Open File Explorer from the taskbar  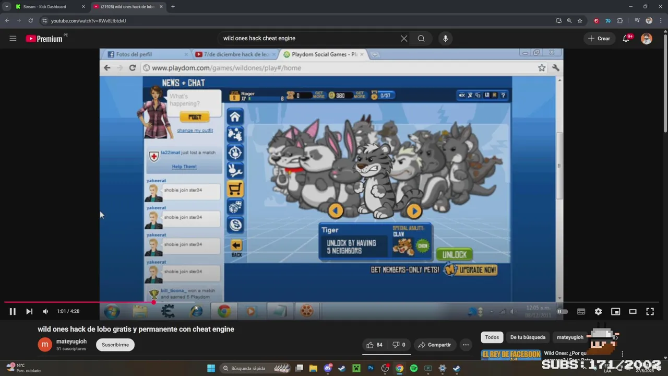point(313,368)
